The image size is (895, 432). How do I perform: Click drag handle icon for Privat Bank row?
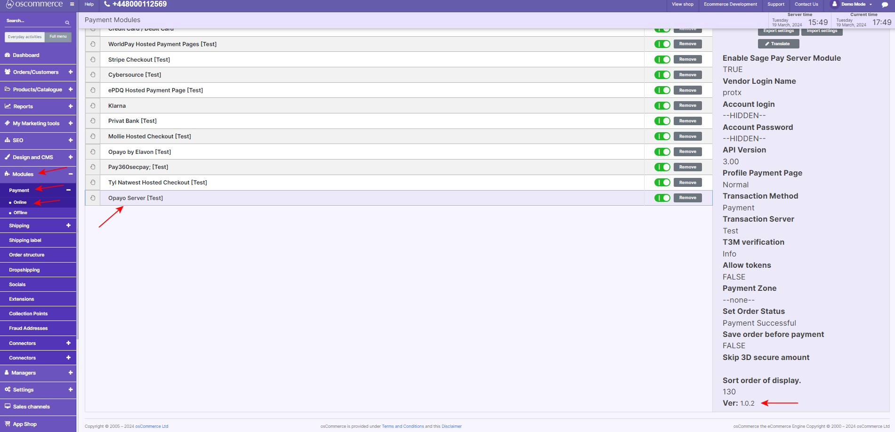[x=93, y=121]
